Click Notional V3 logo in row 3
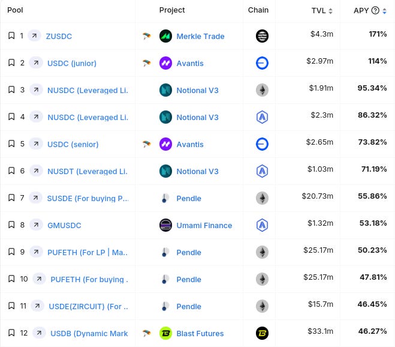395x347 pixels. [x=165, y=90]
